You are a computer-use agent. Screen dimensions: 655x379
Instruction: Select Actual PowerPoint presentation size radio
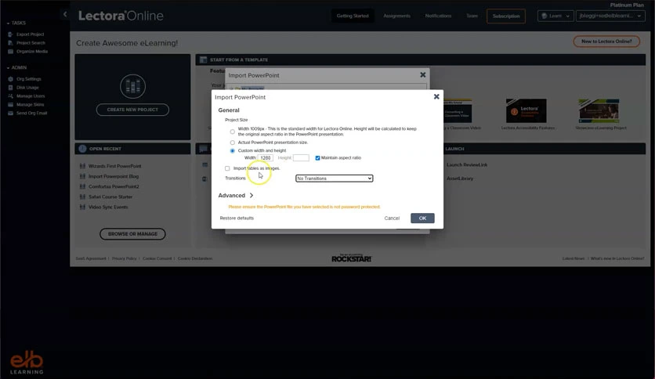click(x=232, y=143)
